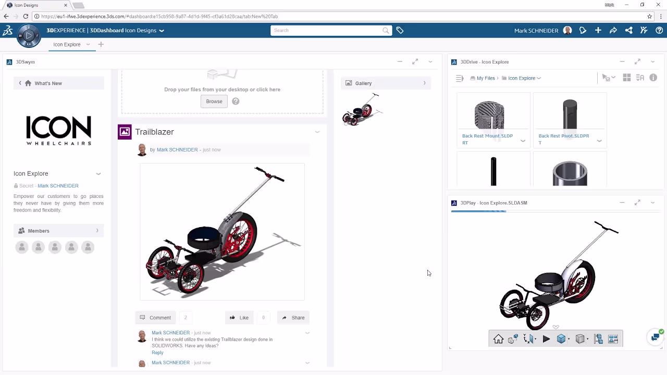Click the share arrow icon in top bar

click(x=613, y=30)
